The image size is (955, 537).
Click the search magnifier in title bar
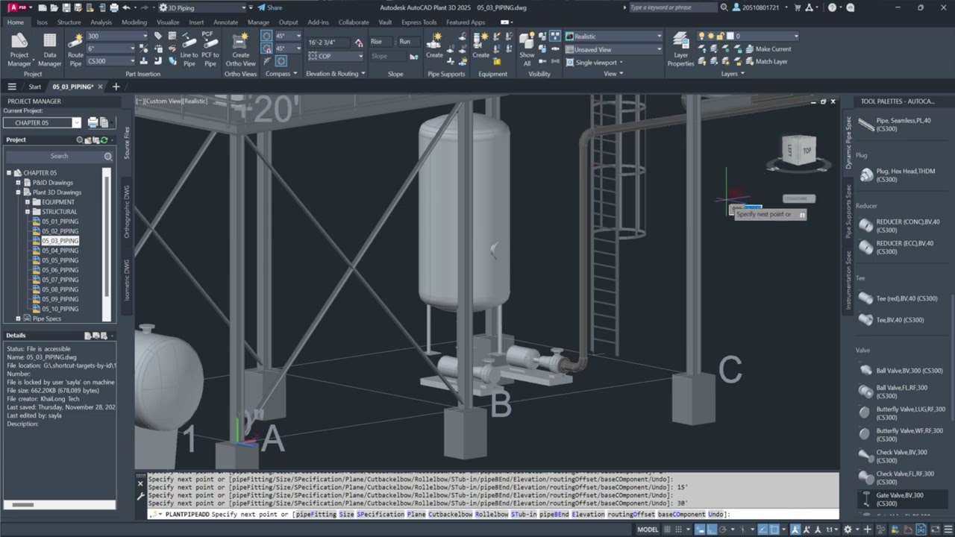point(724,7)
